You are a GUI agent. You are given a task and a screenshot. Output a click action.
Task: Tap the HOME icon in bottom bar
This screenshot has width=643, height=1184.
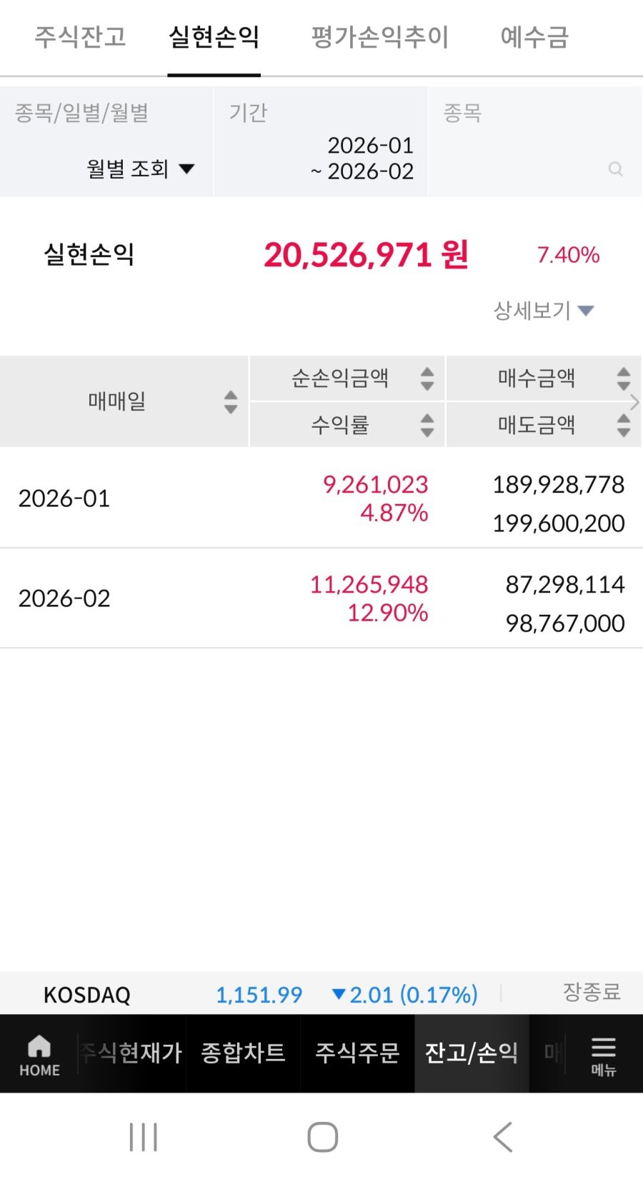coord(39,1055)
